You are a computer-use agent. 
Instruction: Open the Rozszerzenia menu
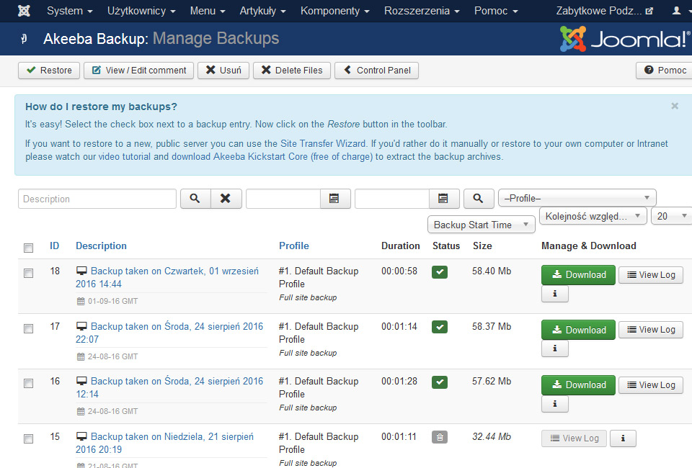(x=422, y=11)
